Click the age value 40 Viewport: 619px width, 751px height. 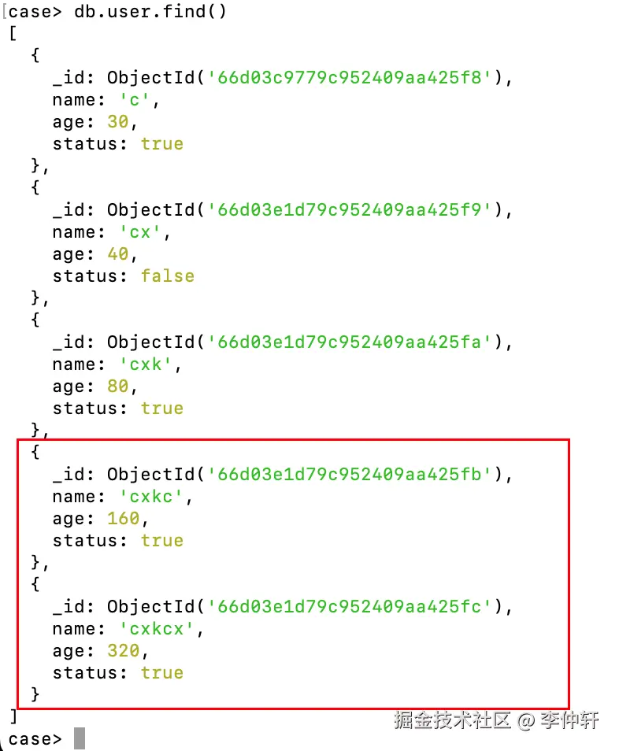(x=117, y=253)
